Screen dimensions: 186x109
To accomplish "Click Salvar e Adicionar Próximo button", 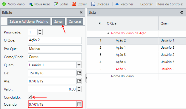I will pyautogui.click(x=29, y=22).
